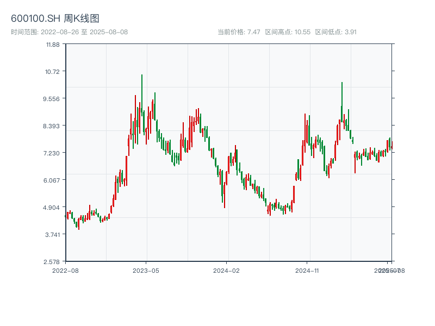This screenshot has width=435, height=326.
Task: Click the y-axis label 9.556
Action: (51, 99)
